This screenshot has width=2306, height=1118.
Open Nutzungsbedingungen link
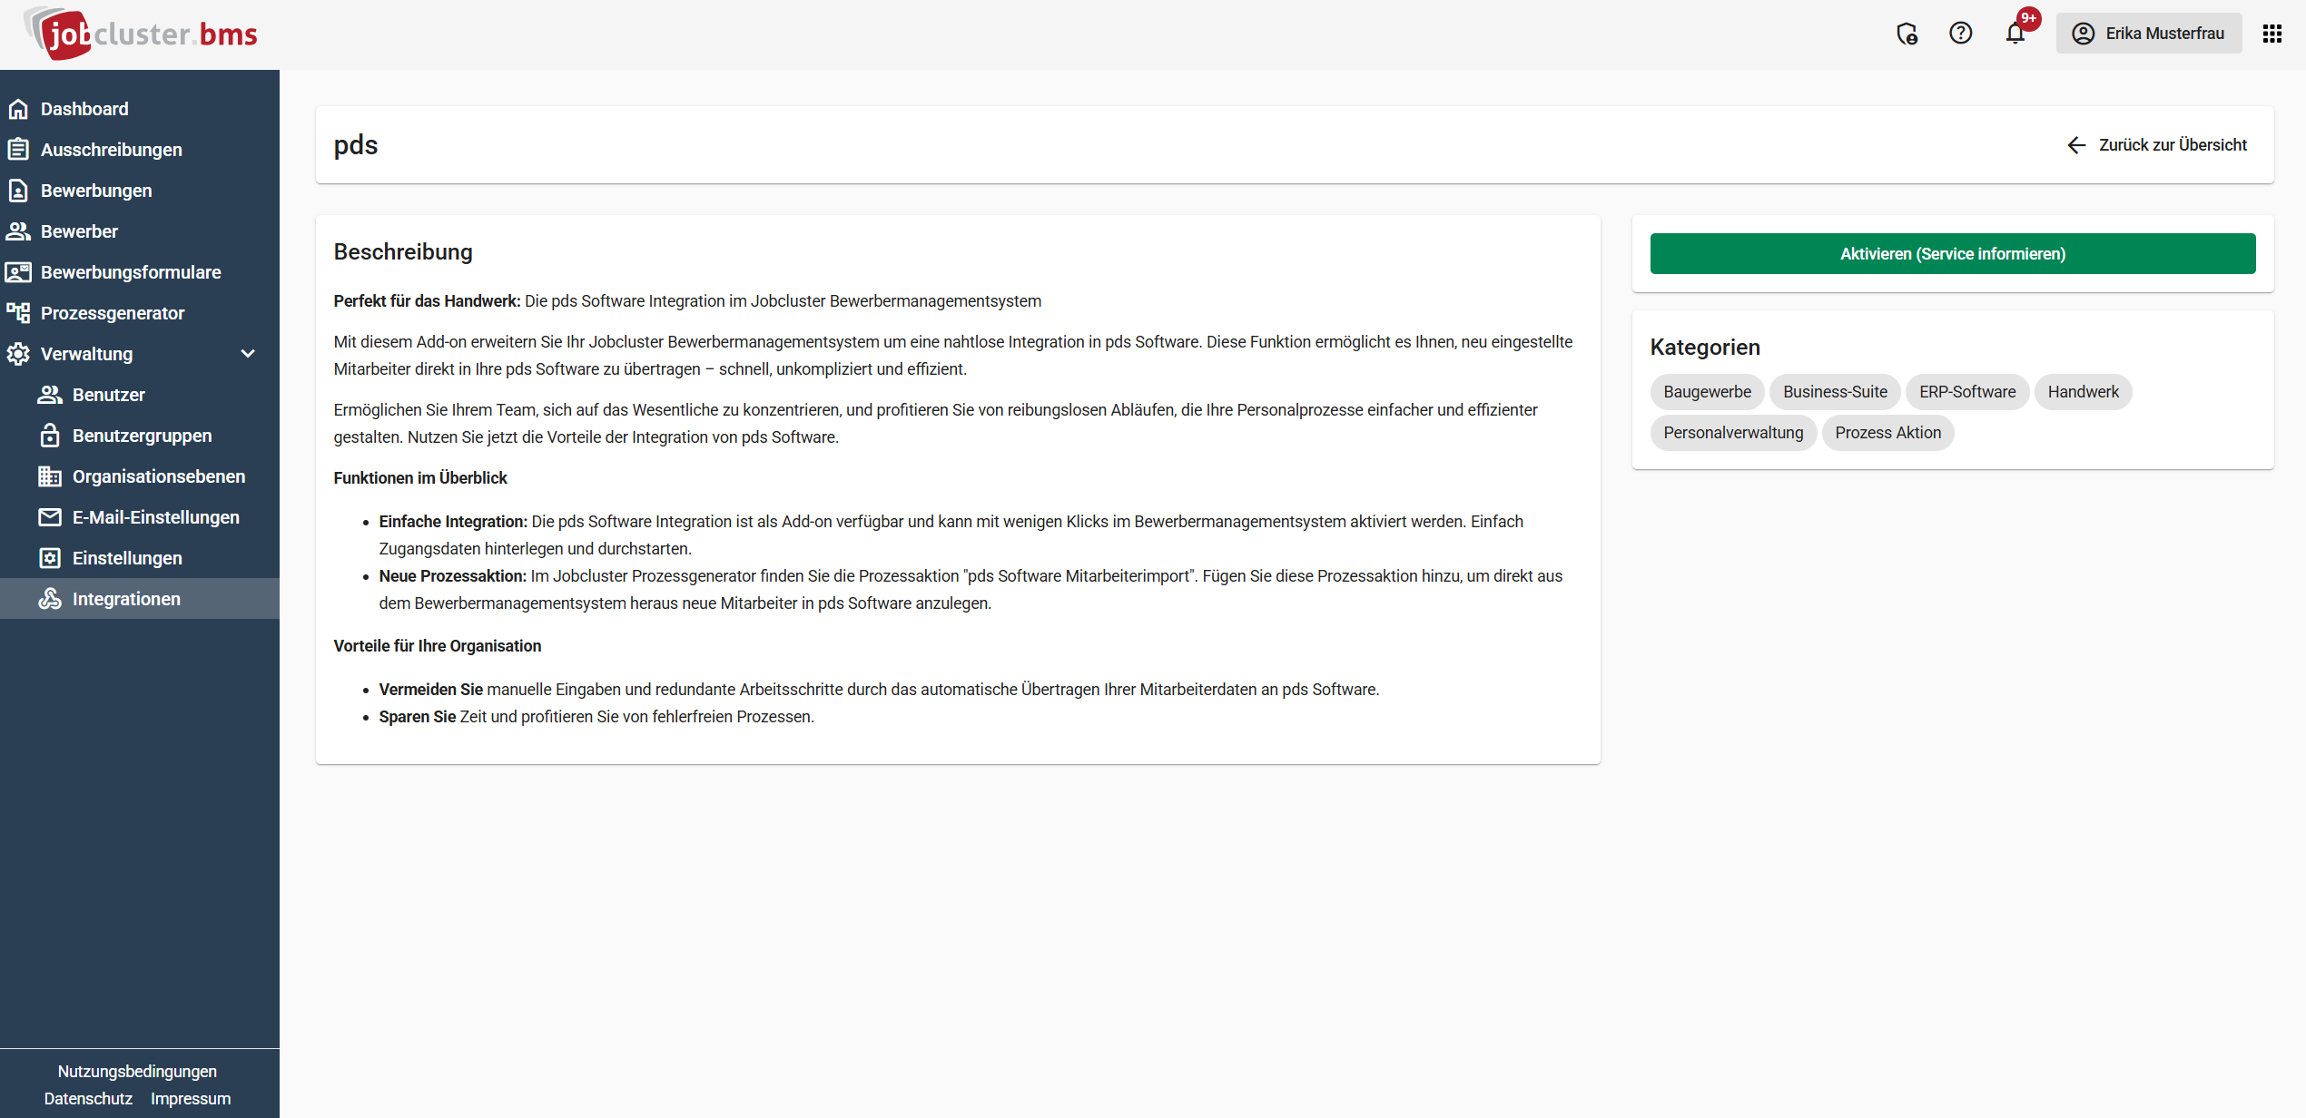pyautogui.click(x=137, y=1072)
